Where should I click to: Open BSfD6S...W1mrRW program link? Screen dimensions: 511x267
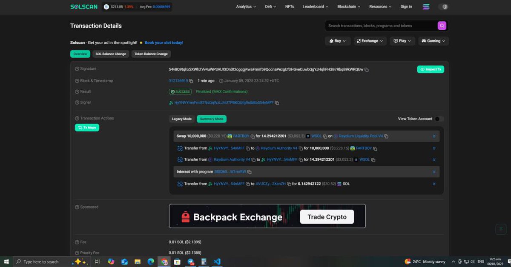230,172
